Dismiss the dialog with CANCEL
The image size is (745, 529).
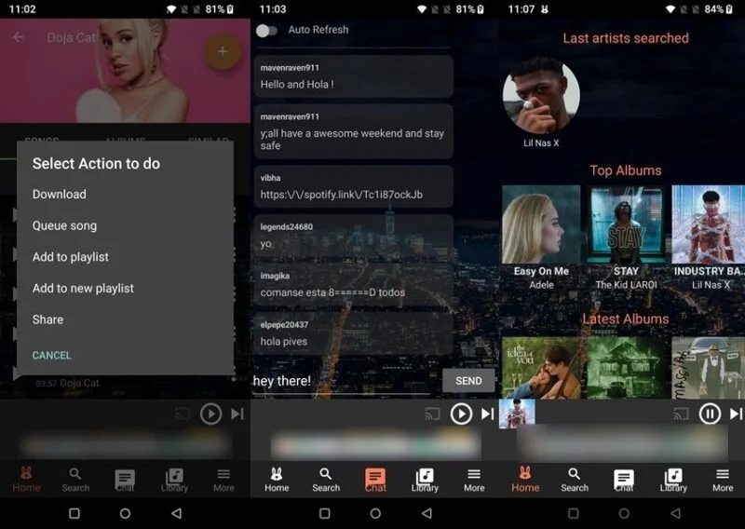point(52,355)
